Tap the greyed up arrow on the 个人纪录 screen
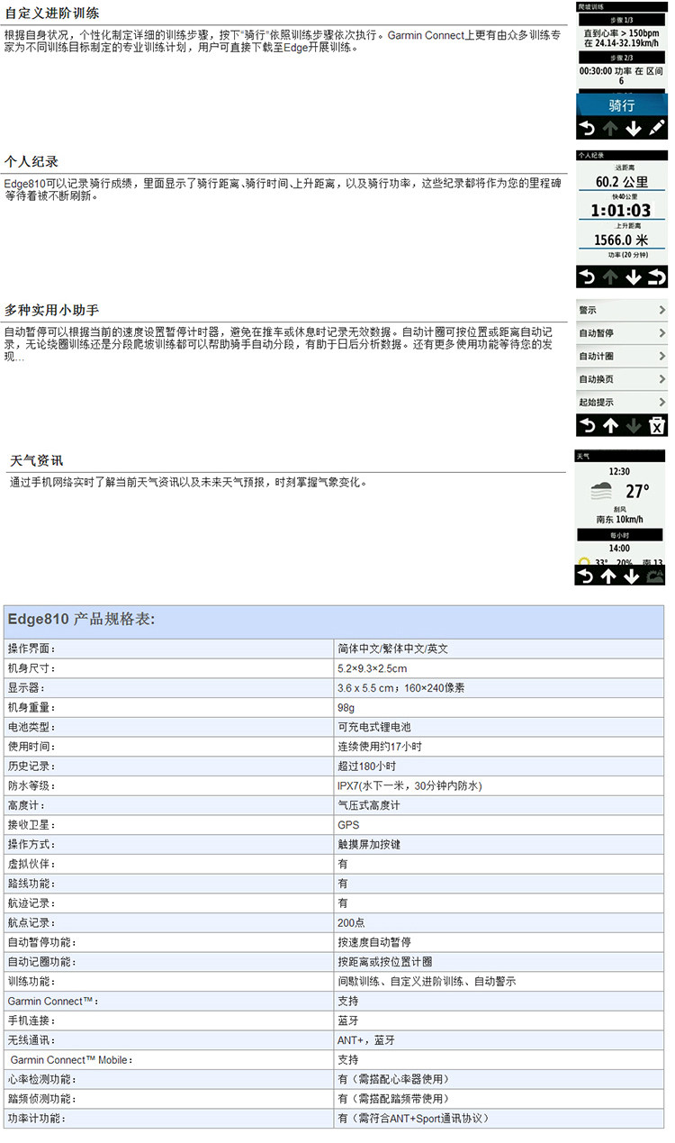 611,277
